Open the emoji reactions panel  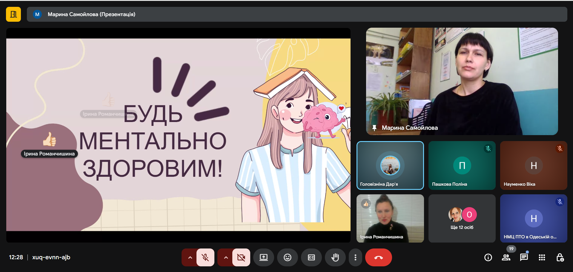point(287,257)
